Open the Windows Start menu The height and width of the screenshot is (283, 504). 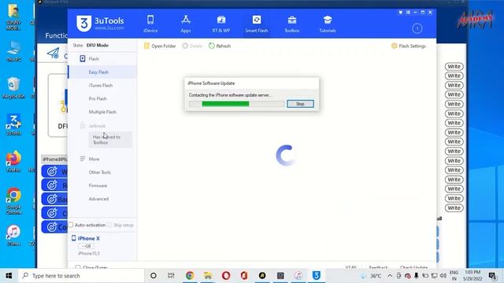(9, 276)
